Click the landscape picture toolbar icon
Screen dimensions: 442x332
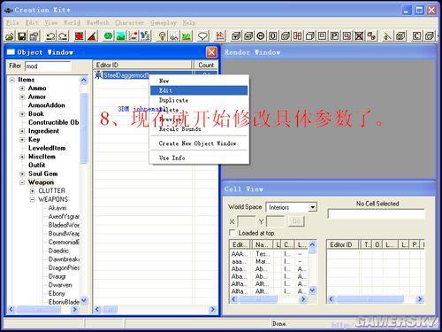click(x=120, y=36)
